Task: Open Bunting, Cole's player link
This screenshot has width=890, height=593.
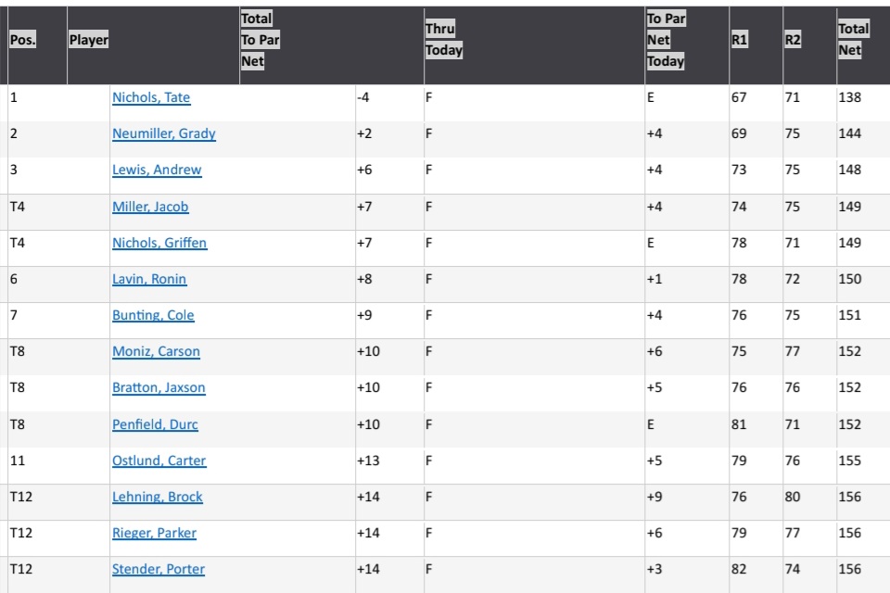Action: (x=153, y=315)
